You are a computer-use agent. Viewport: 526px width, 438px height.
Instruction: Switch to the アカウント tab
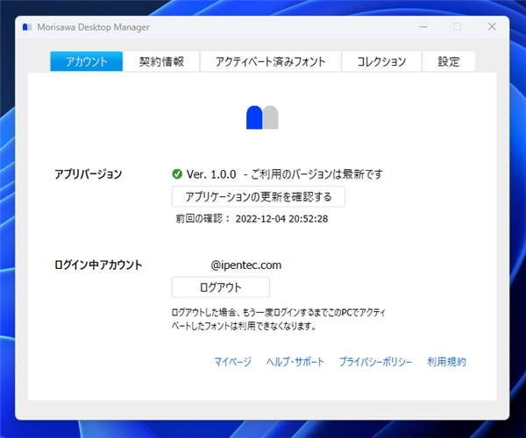[x=86, y=61]
